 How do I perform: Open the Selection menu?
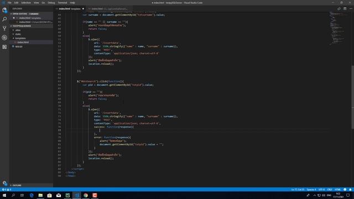pyautogui.click(x=26, y=3)
